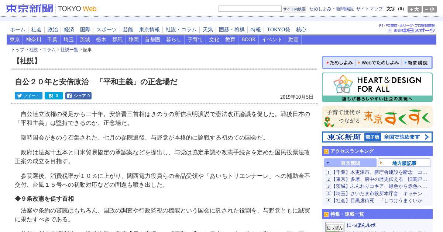Open the 社説・コラム menu item

pos(181,29)
